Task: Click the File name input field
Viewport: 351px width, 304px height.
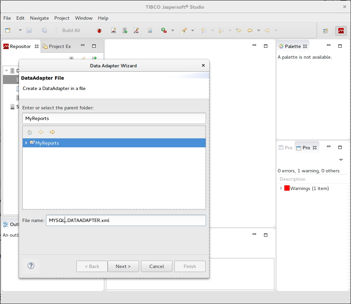Action: pyautogui.click(x=126, y=220)
